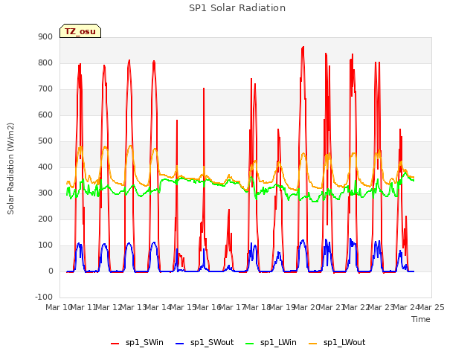Toggle the sp1_LWin legend entry

coord(271,343)
